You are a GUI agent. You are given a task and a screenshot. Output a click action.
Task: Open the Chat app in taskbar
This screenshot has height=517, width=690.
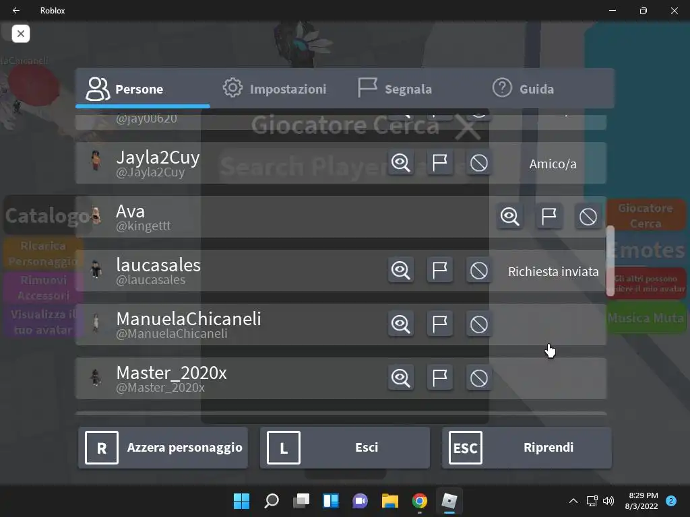pos(360,501)
